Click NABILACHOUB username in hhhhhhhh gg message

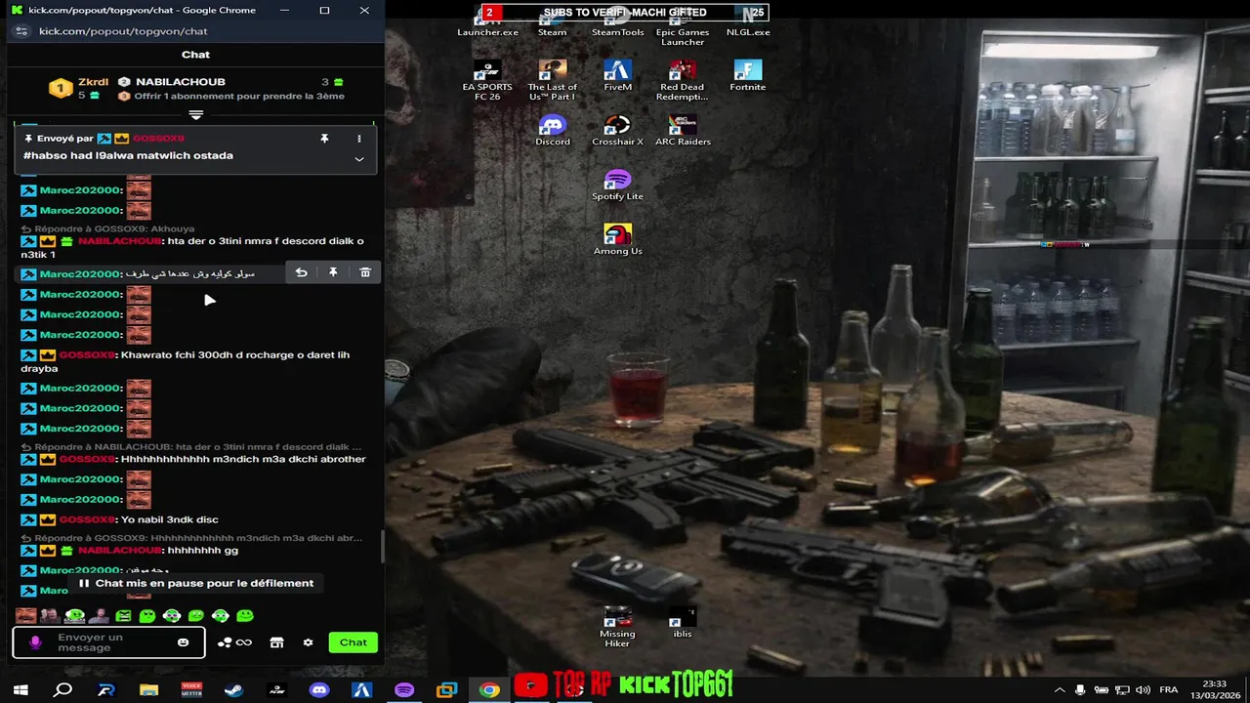click(119, 551)
